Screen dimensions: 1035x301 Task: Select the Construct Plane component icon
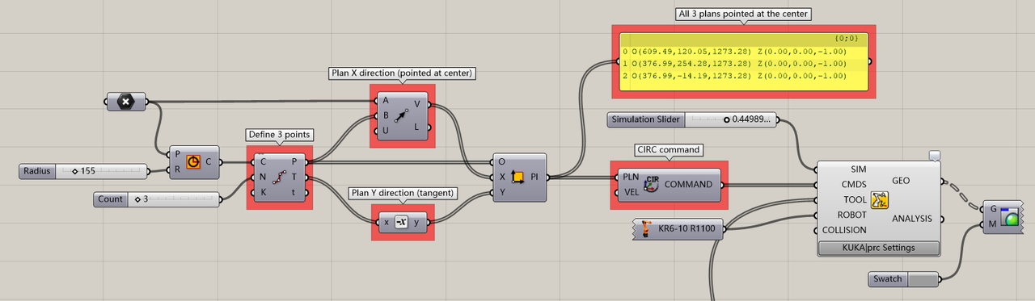pyautogui.click(x=517, y=178)
